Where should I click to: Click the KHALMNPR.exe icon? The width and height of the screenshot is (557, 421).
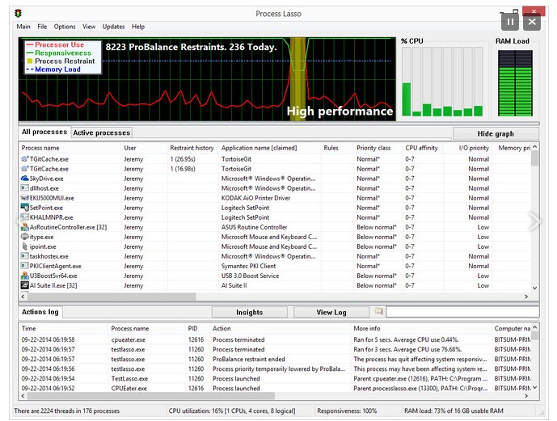[x=24, y=217]
